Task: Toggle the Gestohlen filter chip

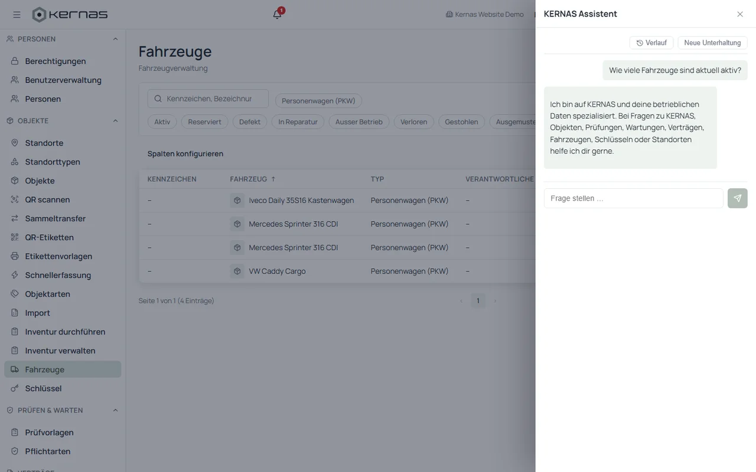Action: pos(461,122)
